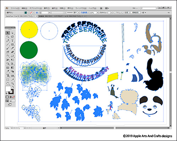Screen dimensions: 177x141
Task: Select the Gradient tool
Action: click(x=12, y=68)
